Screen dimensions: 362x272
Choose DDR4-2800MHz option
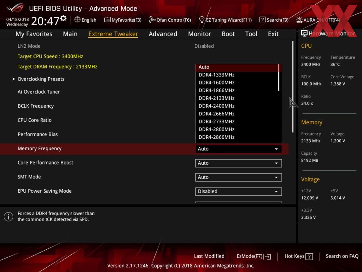pyautogui.click(x=237, y=129)
